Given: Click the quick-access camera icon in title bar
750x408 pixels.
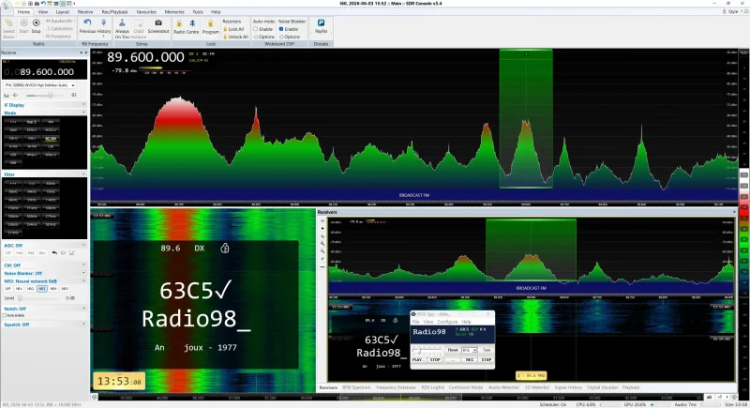Looking at the screenshot, I should click(37, 4).
